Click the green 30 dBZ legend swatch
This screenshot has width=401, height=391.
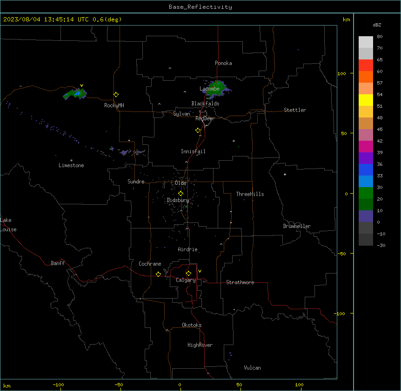tap(366, 193)
